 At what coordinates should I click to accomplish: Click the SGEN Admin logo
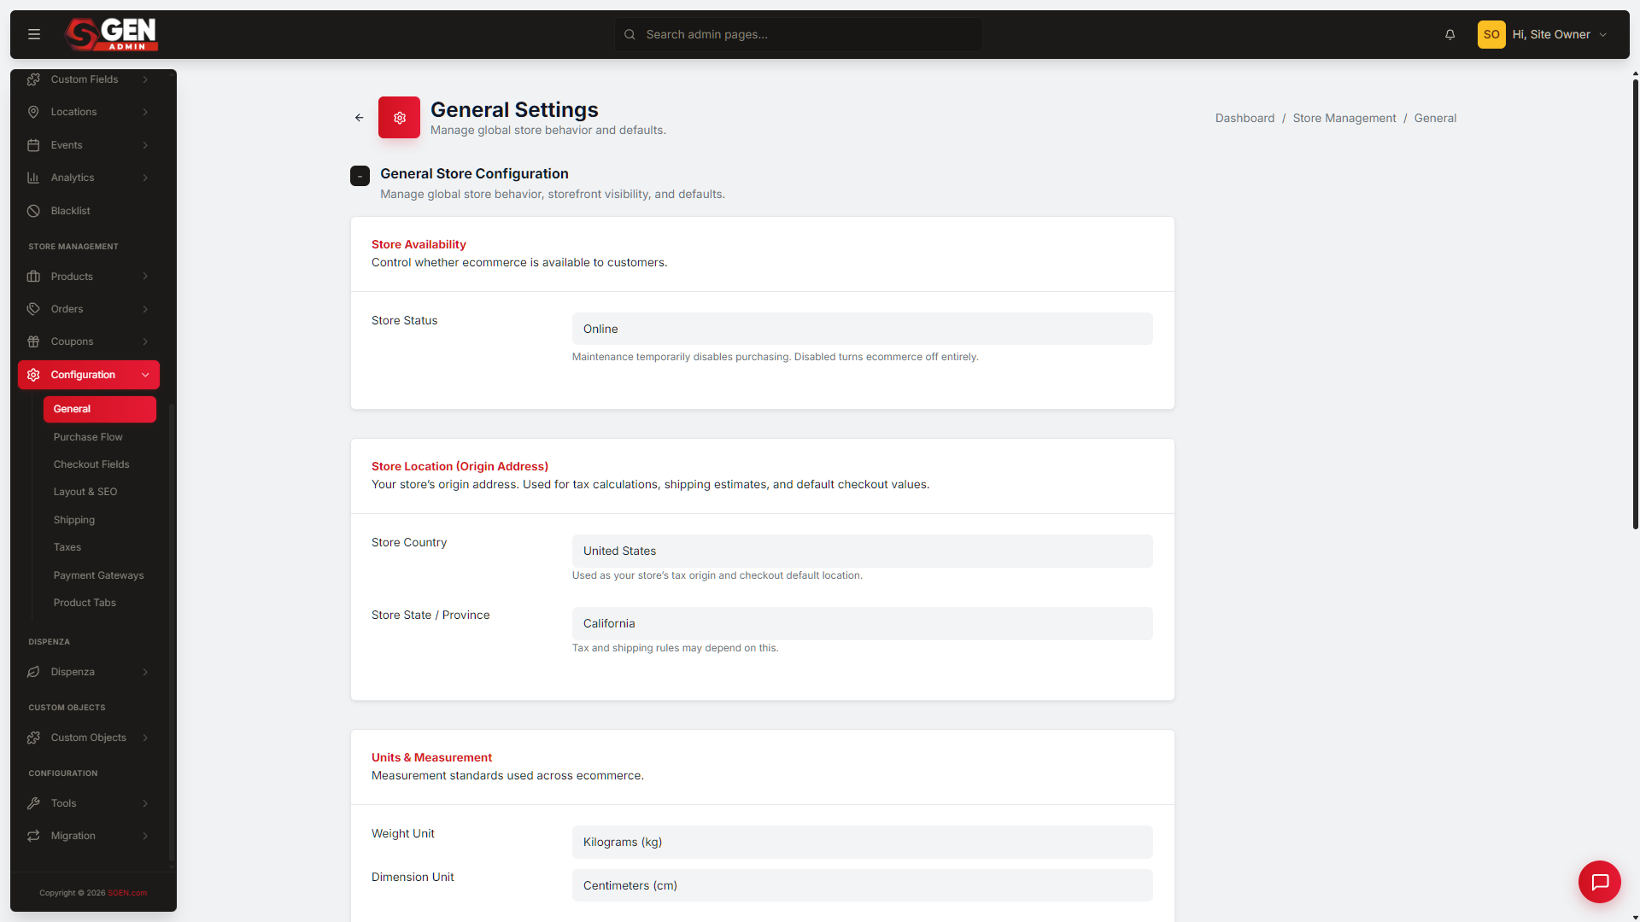(112, 34)
